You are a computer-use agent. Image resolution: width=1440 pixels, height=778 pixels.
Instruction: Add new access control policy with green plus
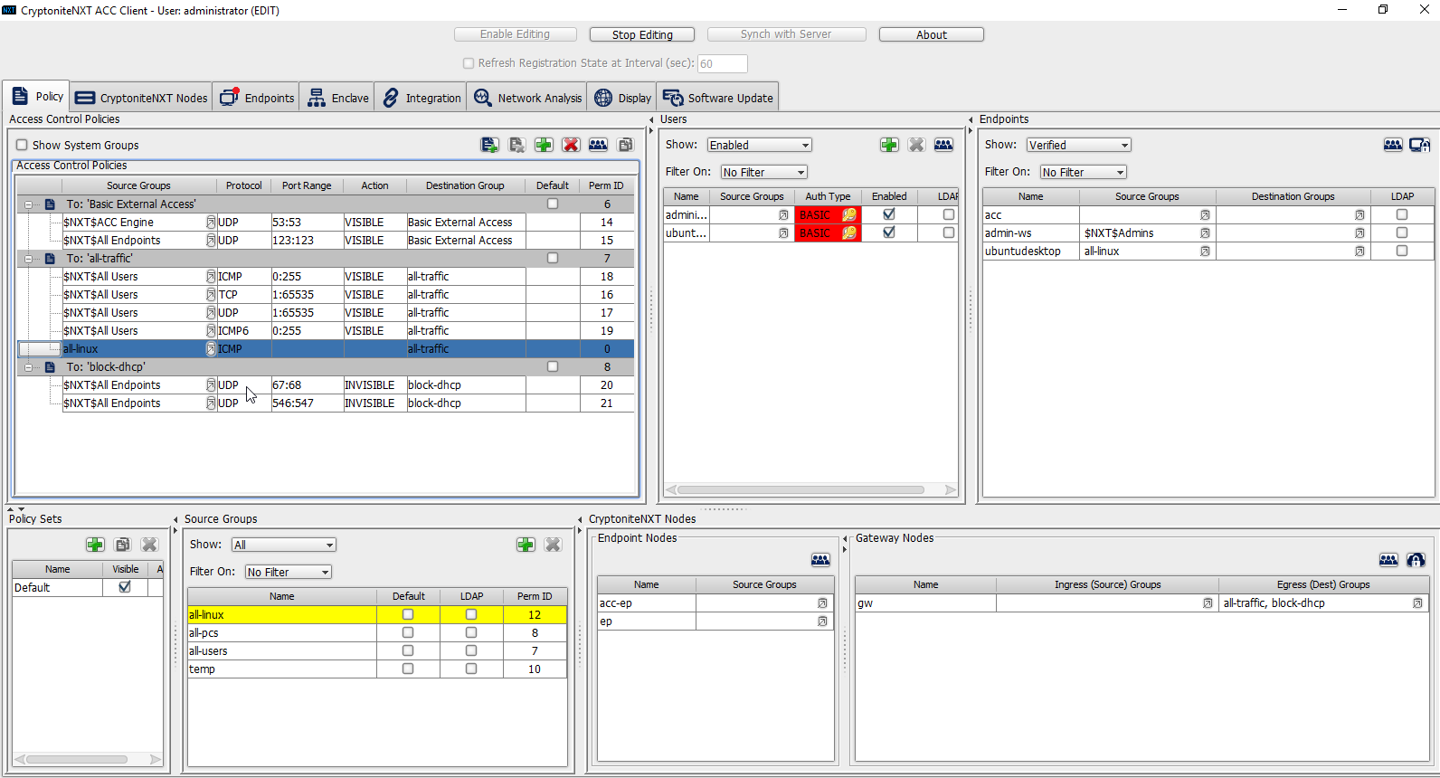(544, 145)
